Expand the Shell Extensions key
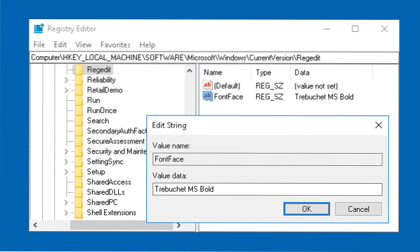The height and width of the screenshot is (252, 420). tap(66, 213)
